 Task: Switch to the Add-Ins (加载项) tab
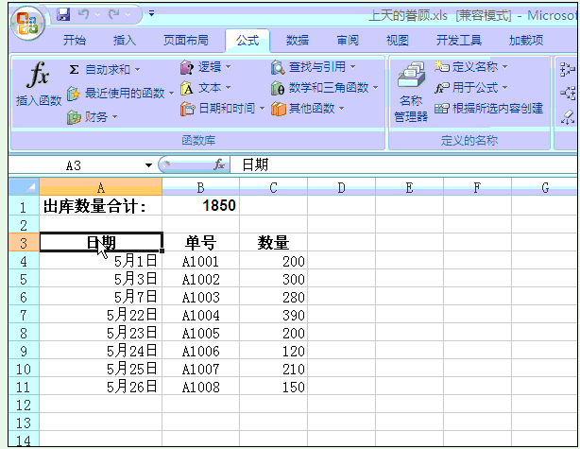point(525,40)
